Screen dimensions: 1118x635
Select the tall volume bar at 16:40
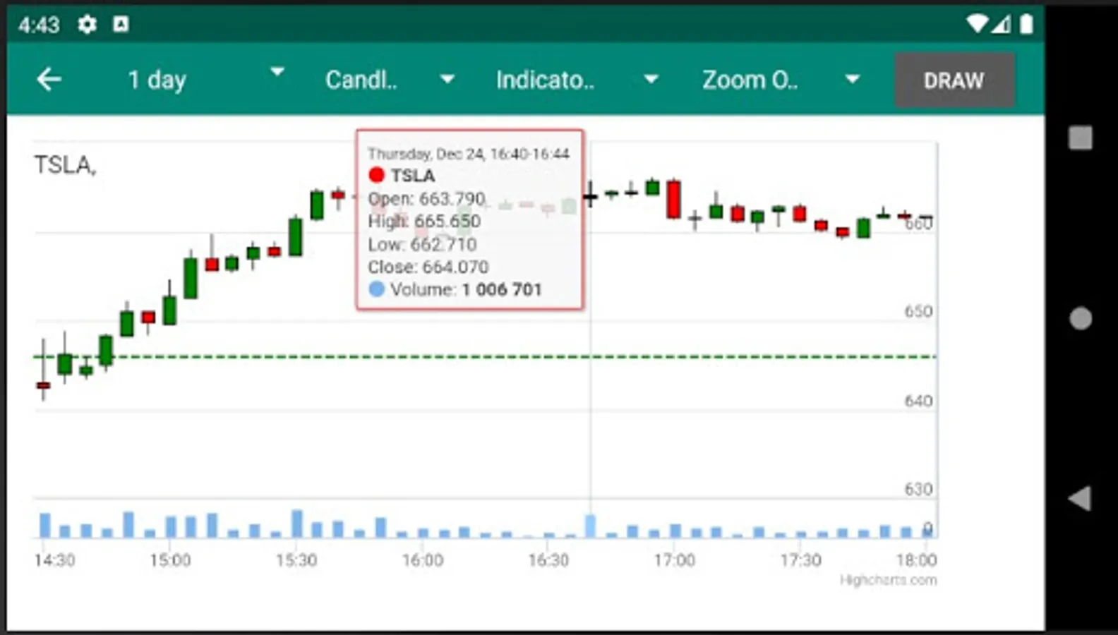(x=590, y=526)
